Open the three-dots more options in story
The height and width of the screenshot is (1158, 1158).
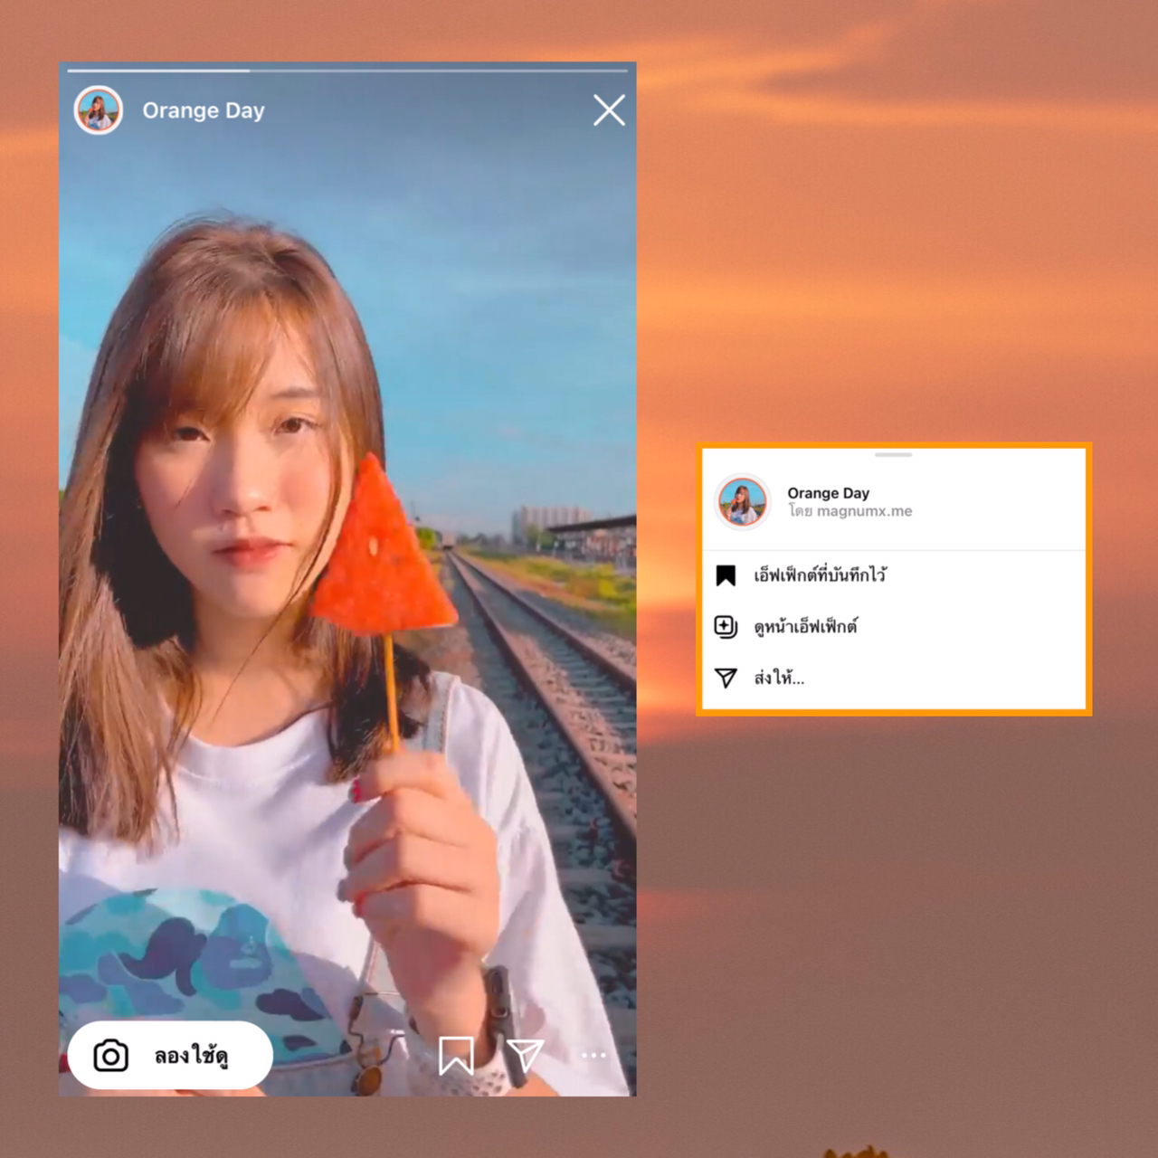coord(593,1055)
